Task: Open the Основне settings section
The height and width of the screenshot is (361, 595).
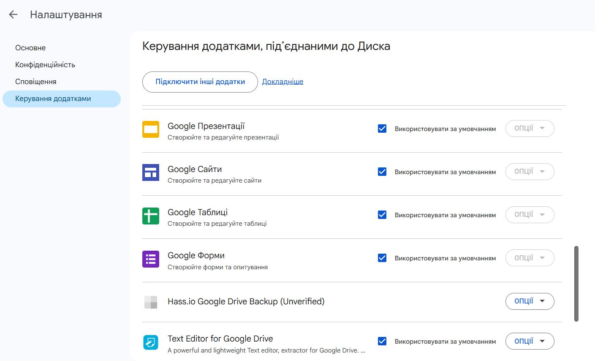Action: pyautogui.click(x=30, y=48)
